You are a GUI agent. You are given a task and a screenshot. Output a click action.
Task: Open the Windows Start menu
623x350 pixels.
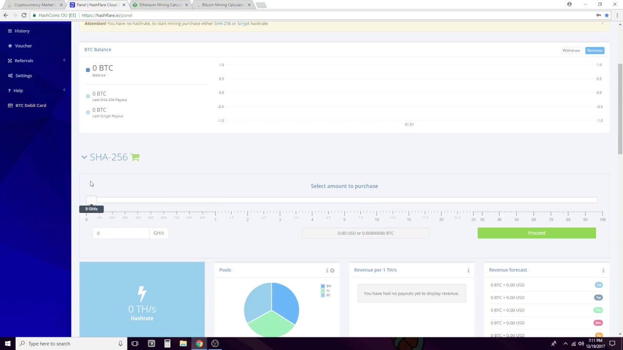pos(8,344)
